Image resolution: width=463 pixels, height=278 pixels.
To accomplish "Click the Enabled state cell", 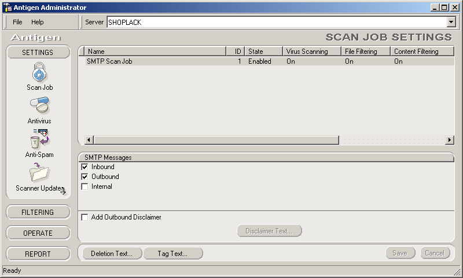I will tap(259, 61).
